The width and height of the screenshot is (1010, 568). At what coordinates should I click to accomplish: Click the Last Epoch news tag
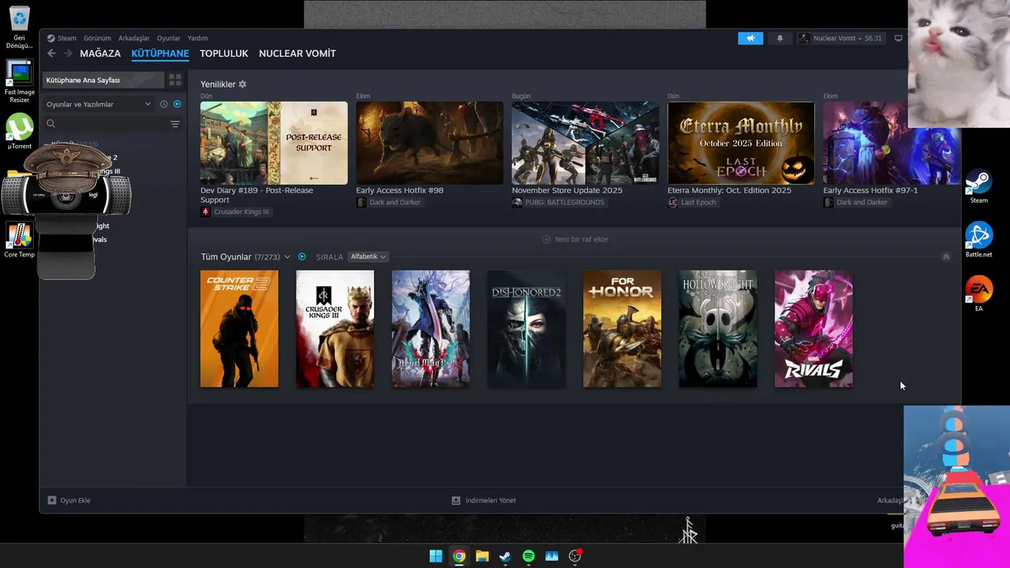point(692,203)
